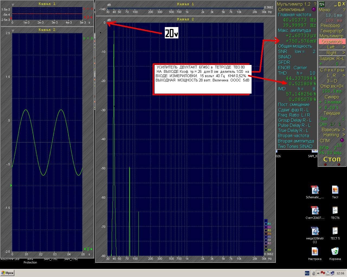Screen dimensions: 347x277
Task: Open the Меню item in the control panel
Action: (x=324, y=10)
